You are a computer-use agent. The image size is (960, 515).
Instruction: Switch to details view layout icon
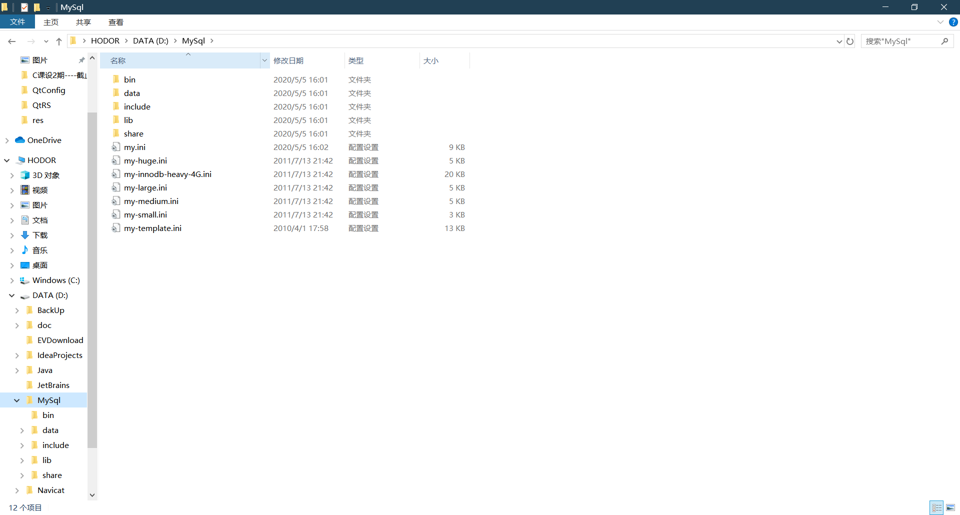click(x=937, y=507)
